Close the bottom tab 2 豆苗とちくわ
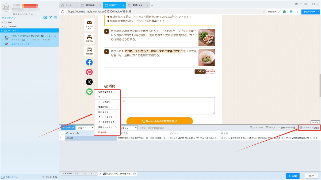This screenshot has height=180, width=321. click(134, 173)
